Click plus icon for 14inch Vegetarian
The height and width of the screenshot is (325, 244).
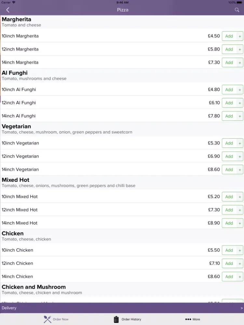point(240,170)
